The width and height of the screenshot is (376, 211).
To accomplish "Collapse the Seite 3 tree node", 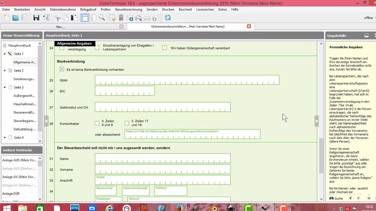I will click(5, 87).
